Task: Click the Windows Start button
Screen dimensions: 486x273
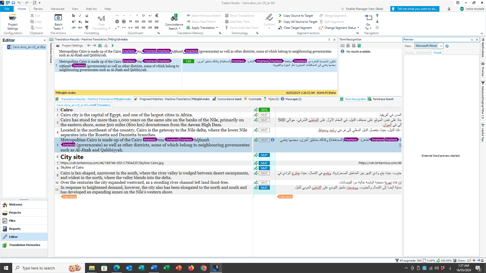Action: pyautogui.click(x=6, y=268)
